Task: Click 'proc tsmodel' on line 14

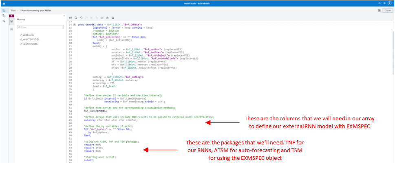Action: pyautogui.click(x=86, y=25)
